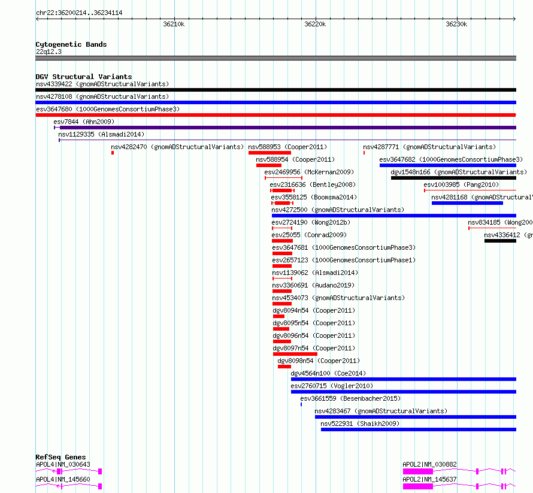Select the nsv4281168 variant label
Screen dimensions: 533x493
(x=482, y=197)
